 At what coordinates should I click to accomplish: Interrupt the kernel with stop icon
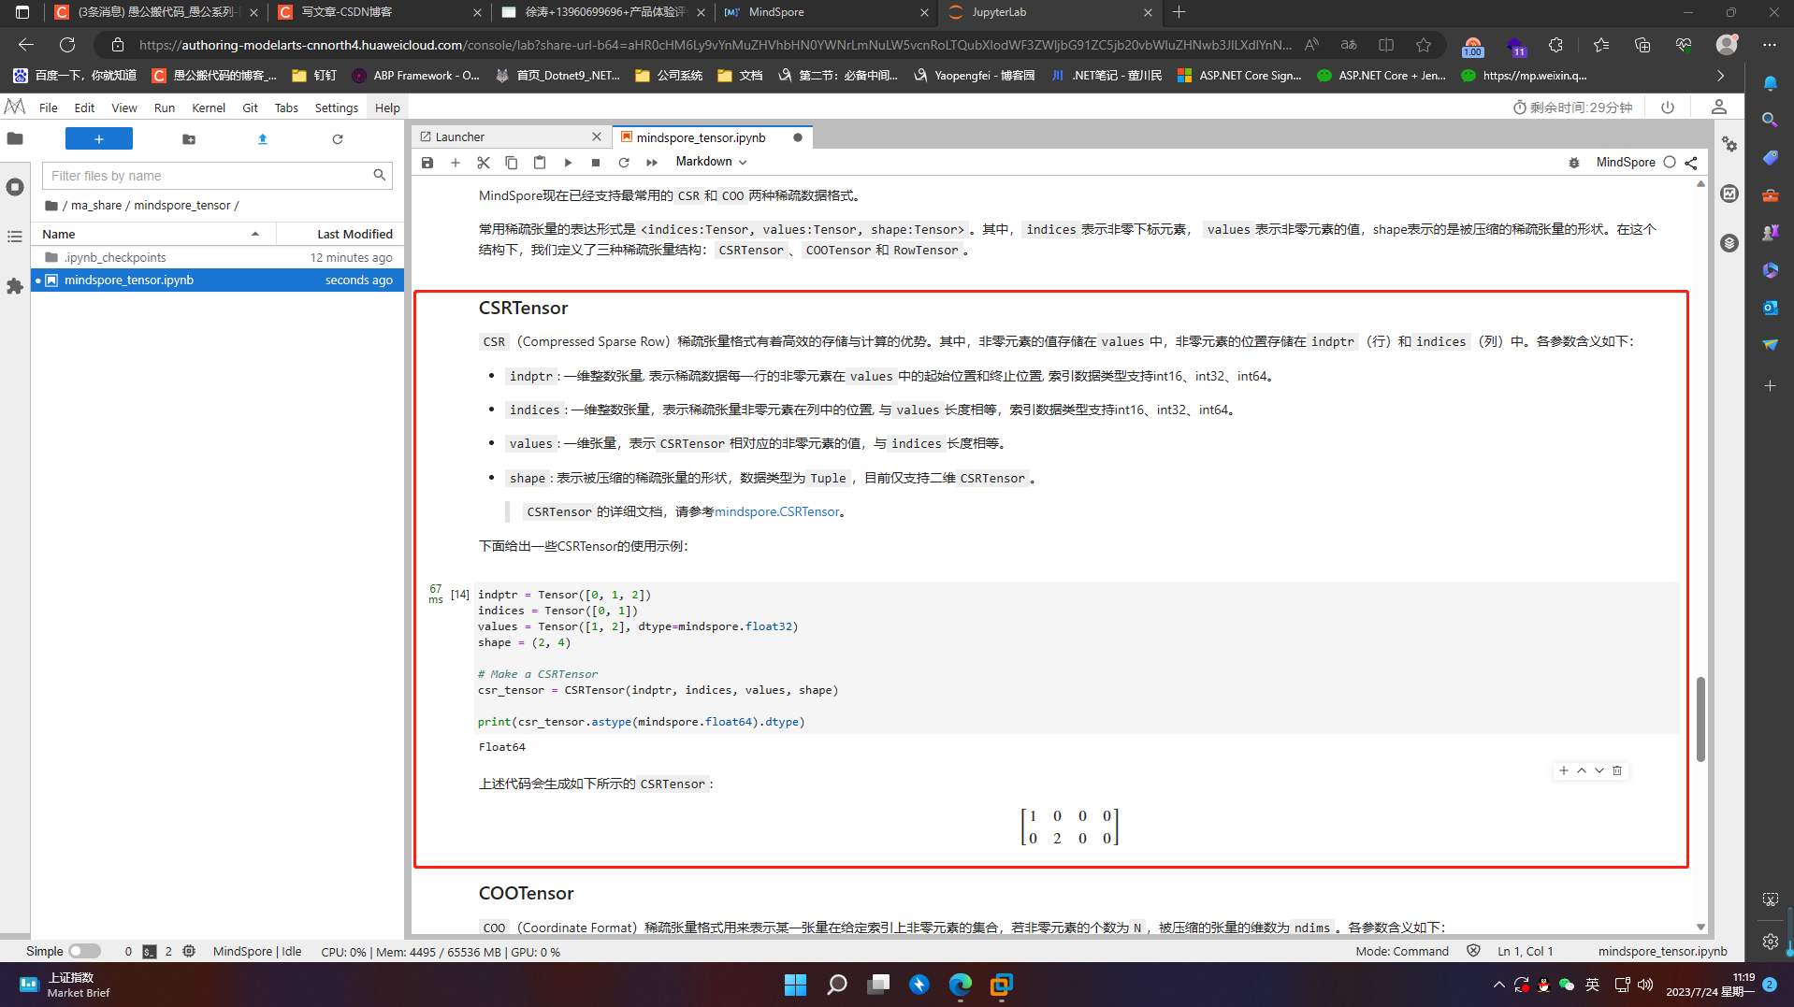(x=596, y=163)
